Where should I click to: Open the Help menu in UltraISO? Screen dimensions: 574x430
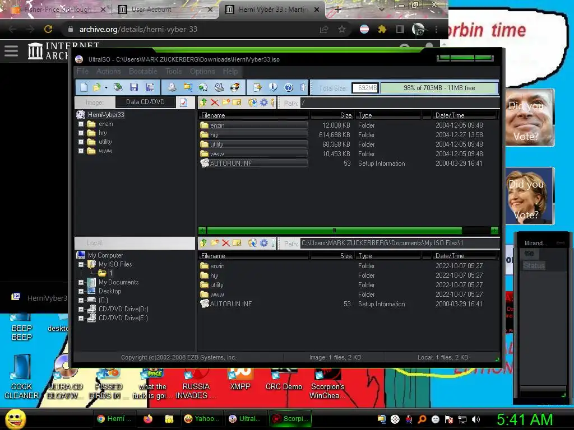[x=230, y=71]
